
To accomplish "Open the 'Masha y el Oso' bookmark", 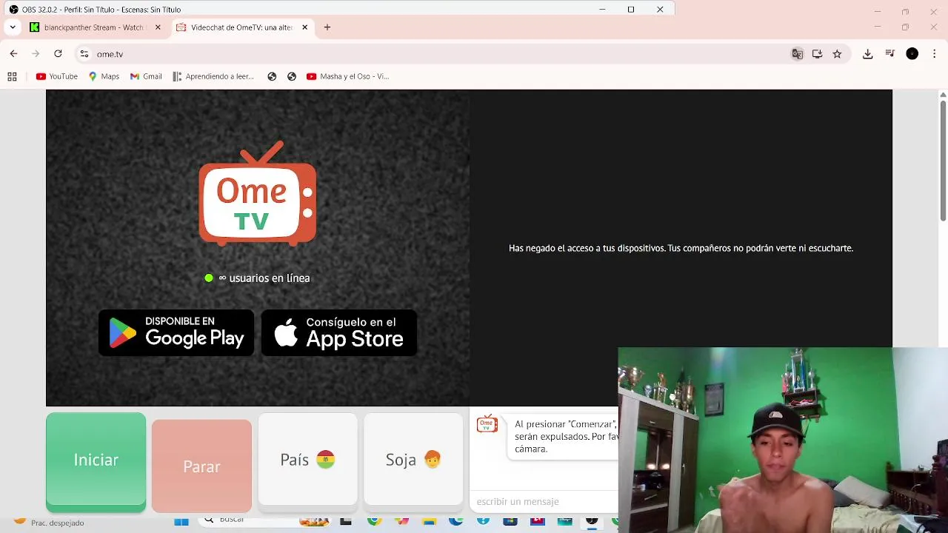I will tap(348, 76).
